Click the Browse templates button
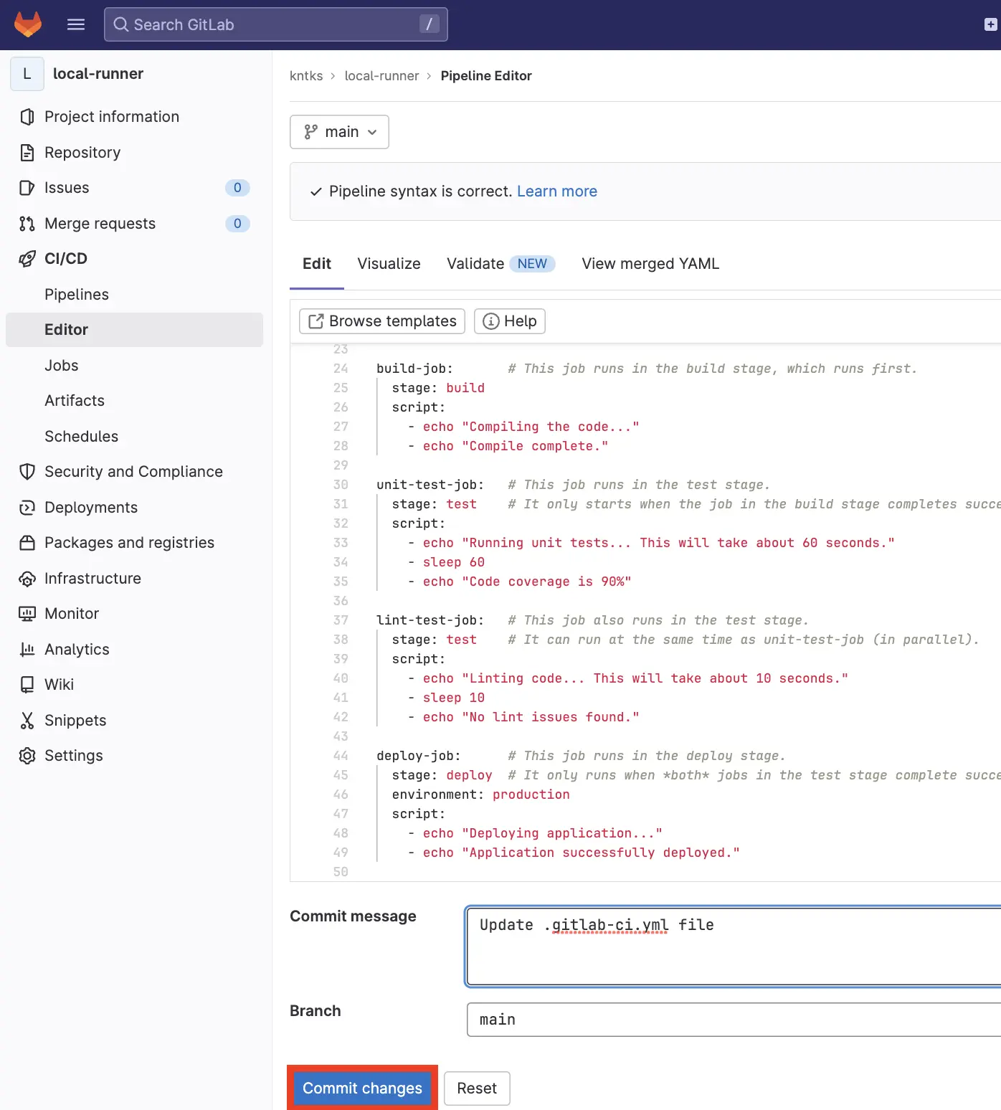The image size is (1001, 1110). (x=381, y=321)
